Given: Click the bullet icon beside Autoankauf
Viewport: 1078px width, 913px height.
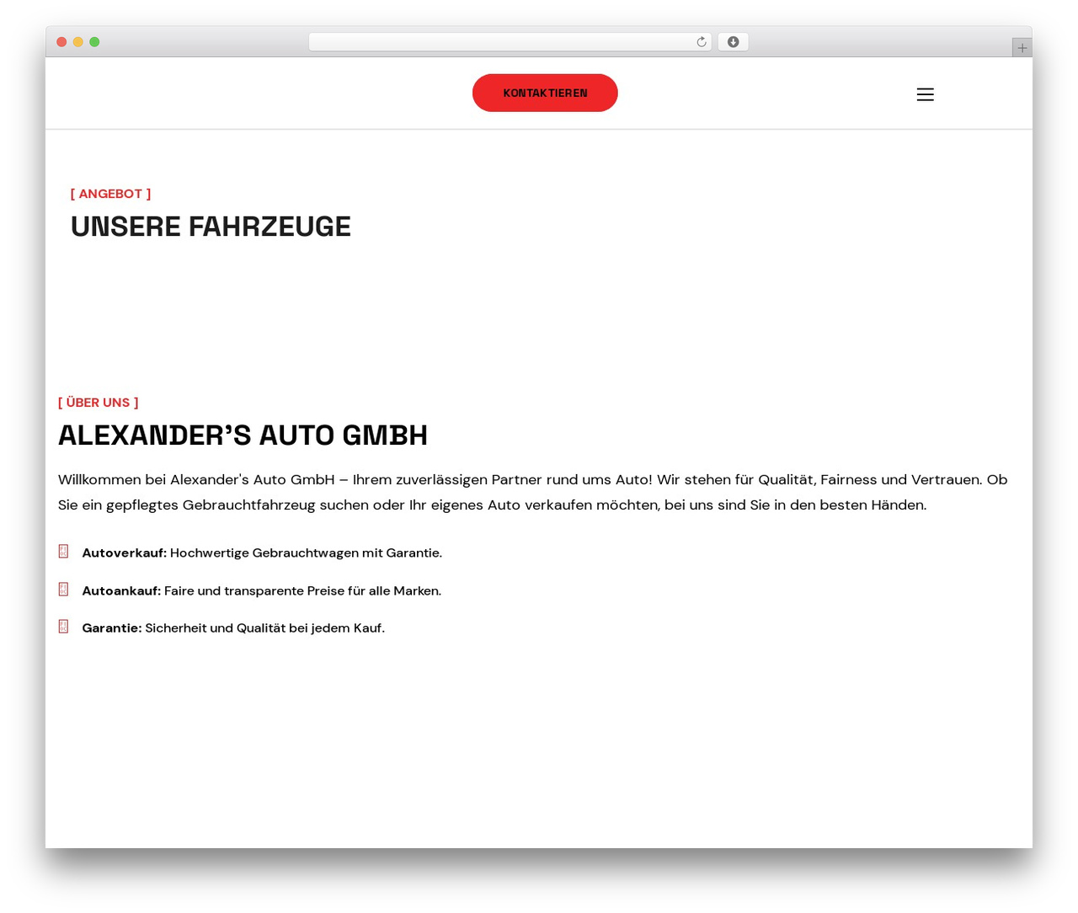Looking at the screenshot, I should 63,590.
